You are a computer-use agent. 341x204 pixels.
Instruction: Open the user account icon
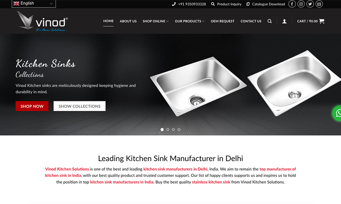pyautogui.click(x=284, y=21)
